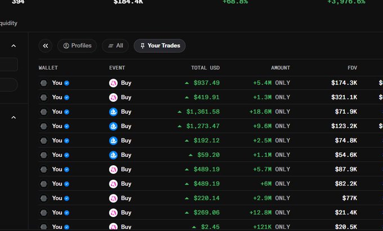Click the $82.2K FDV value

point(346,184)
